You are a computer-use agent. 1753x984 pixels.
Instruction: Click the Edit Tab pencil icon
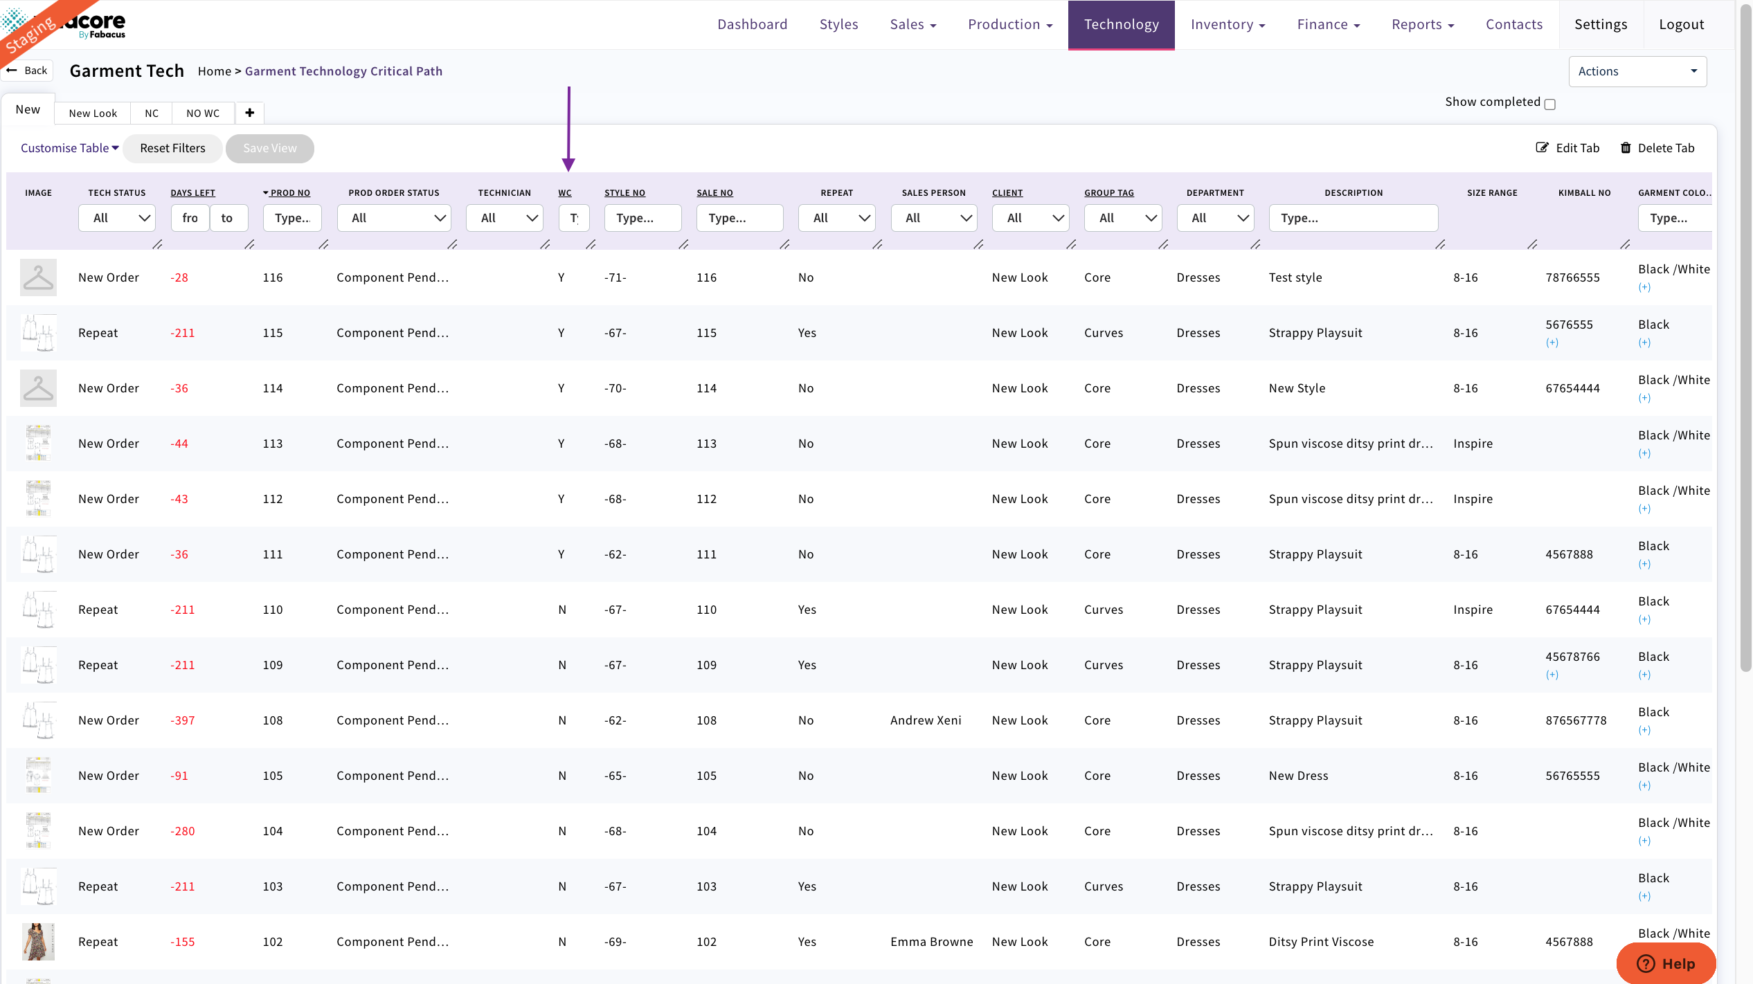point(1544,147)
